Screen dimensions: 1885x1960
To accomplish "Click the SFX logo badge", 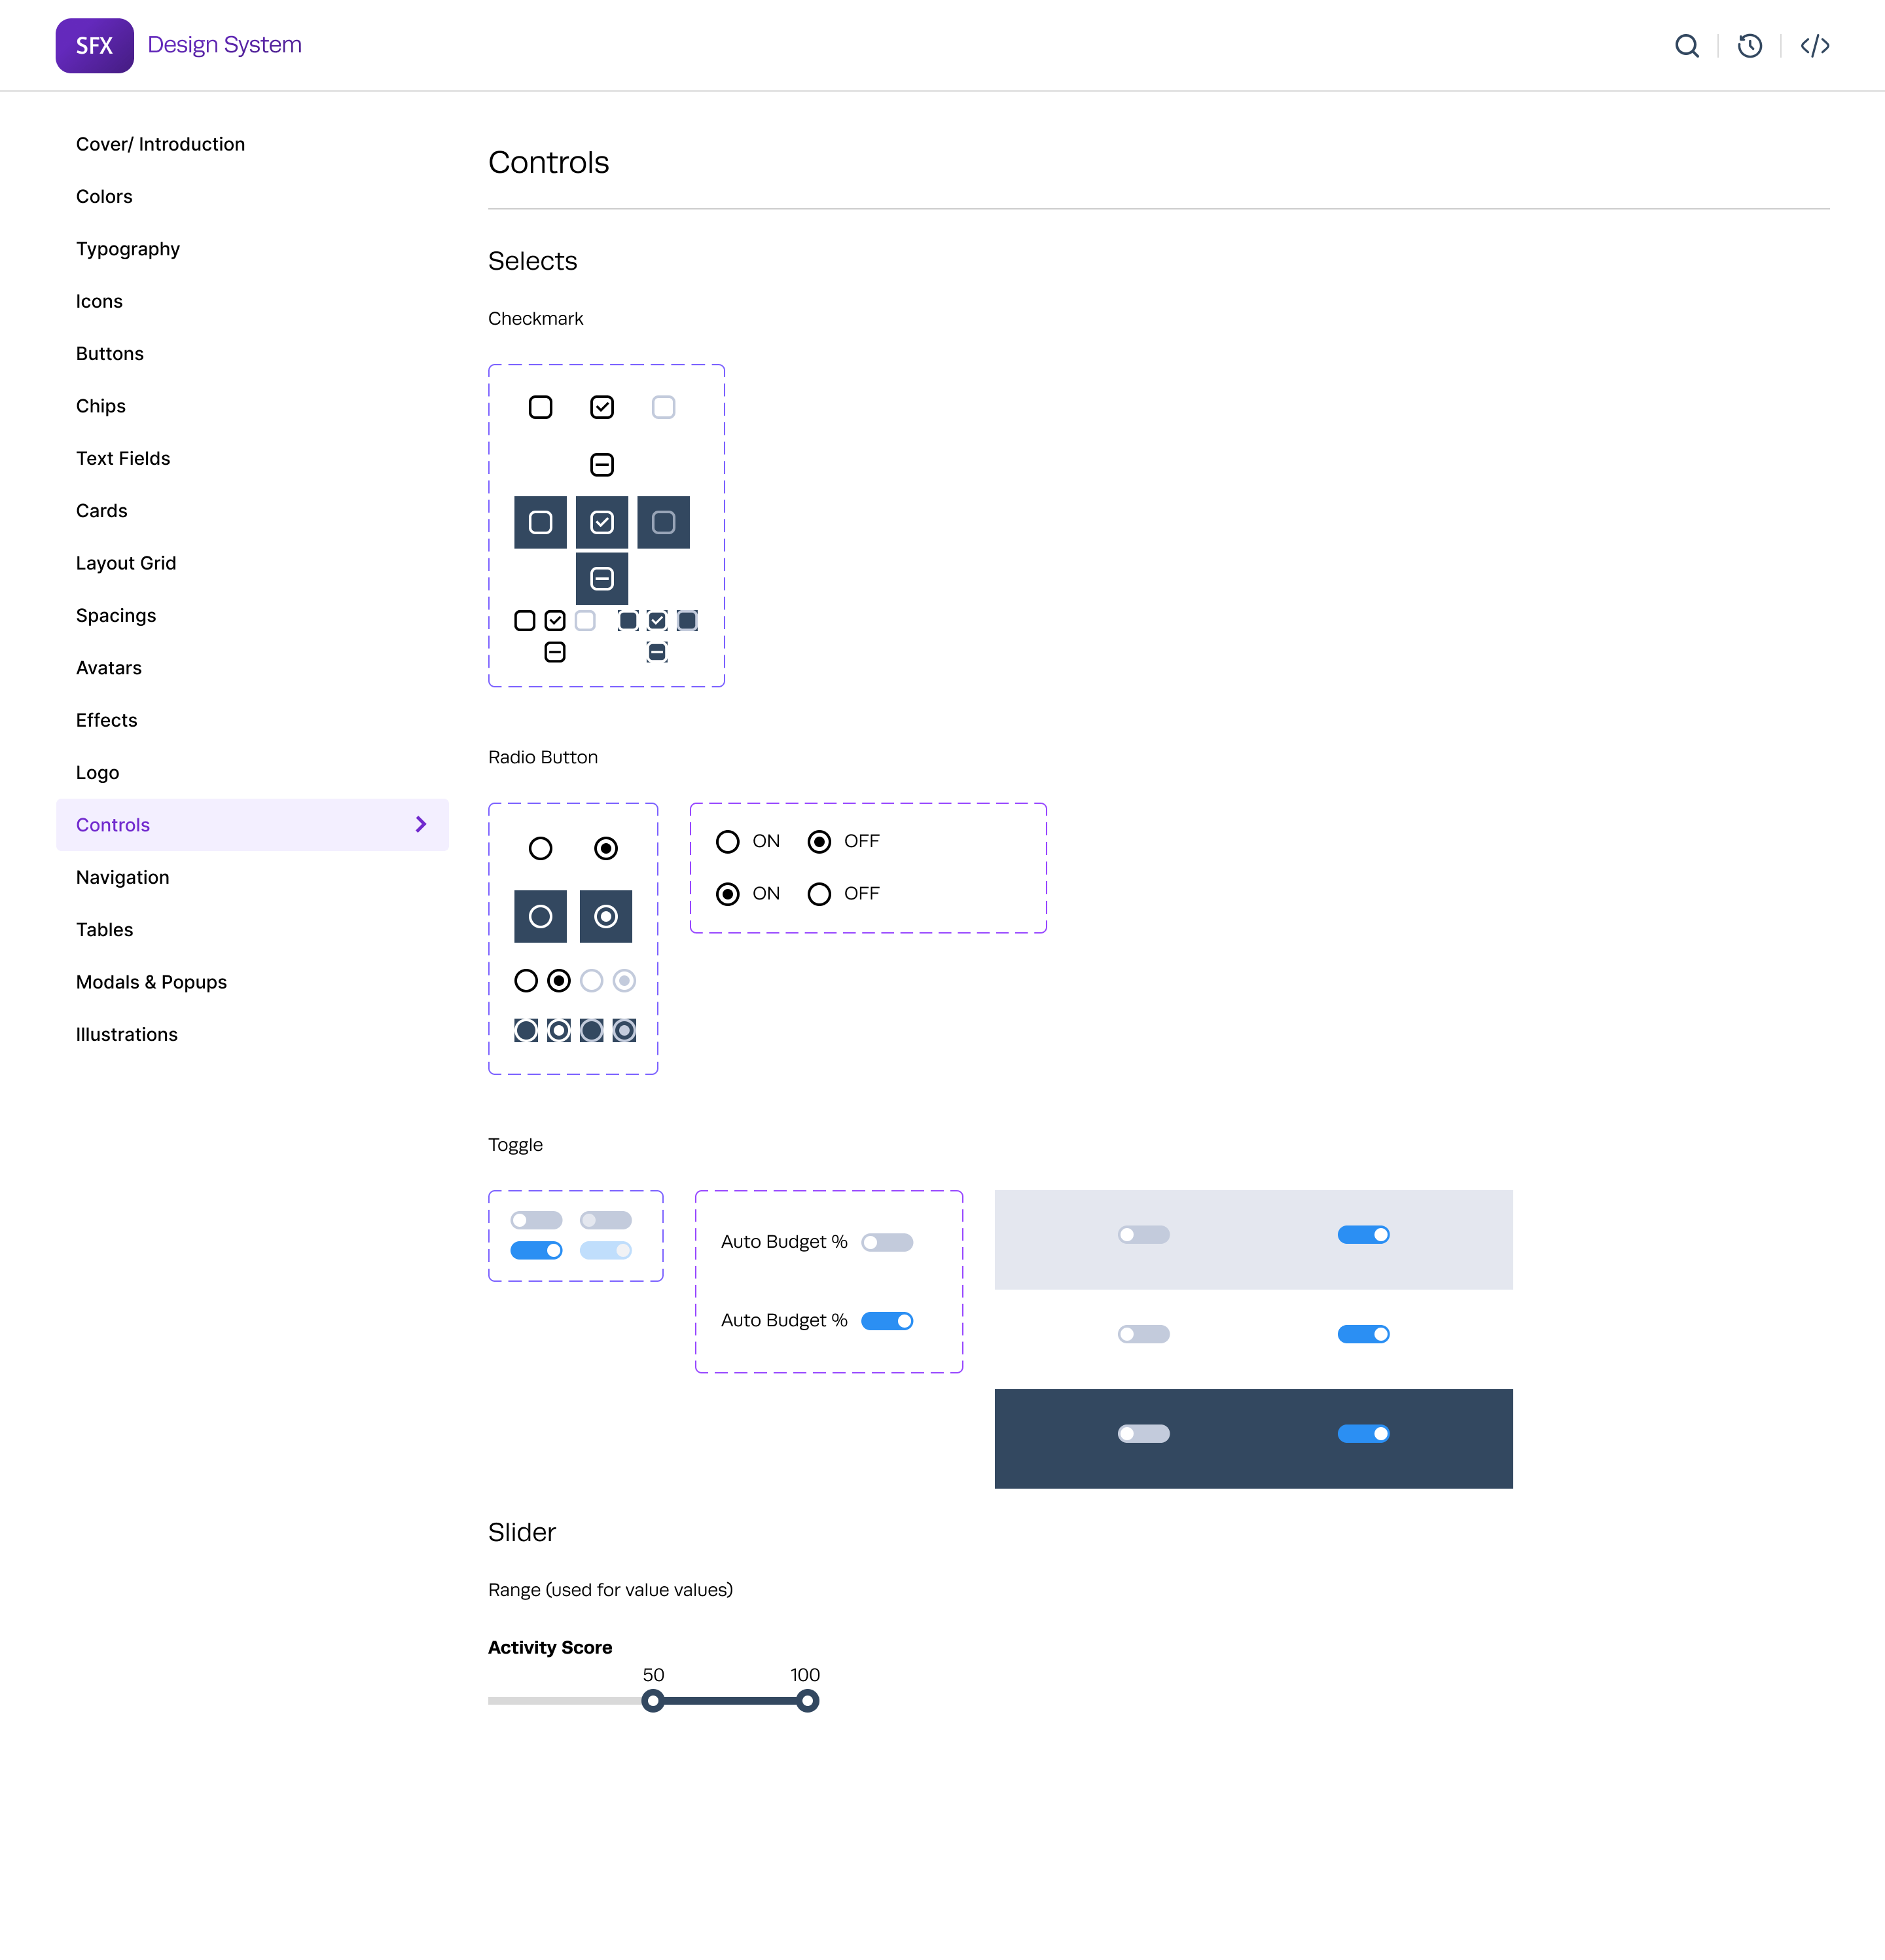I will pos(94,46).
